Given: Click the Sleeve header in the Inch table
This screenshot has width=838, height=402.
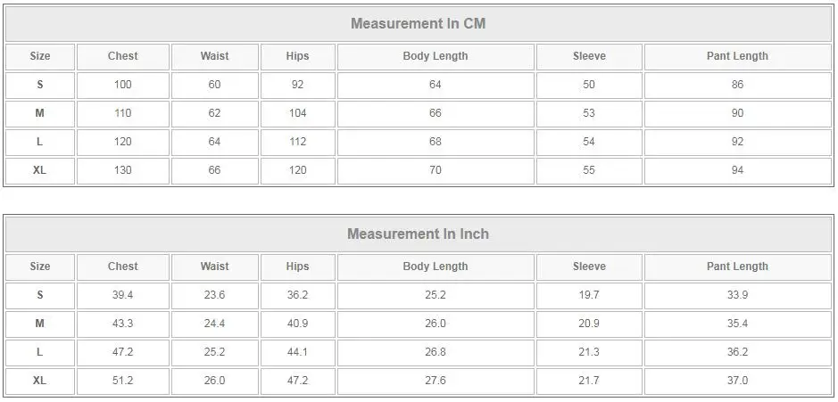Looking at the screenshot, I should tap(589, 267).
